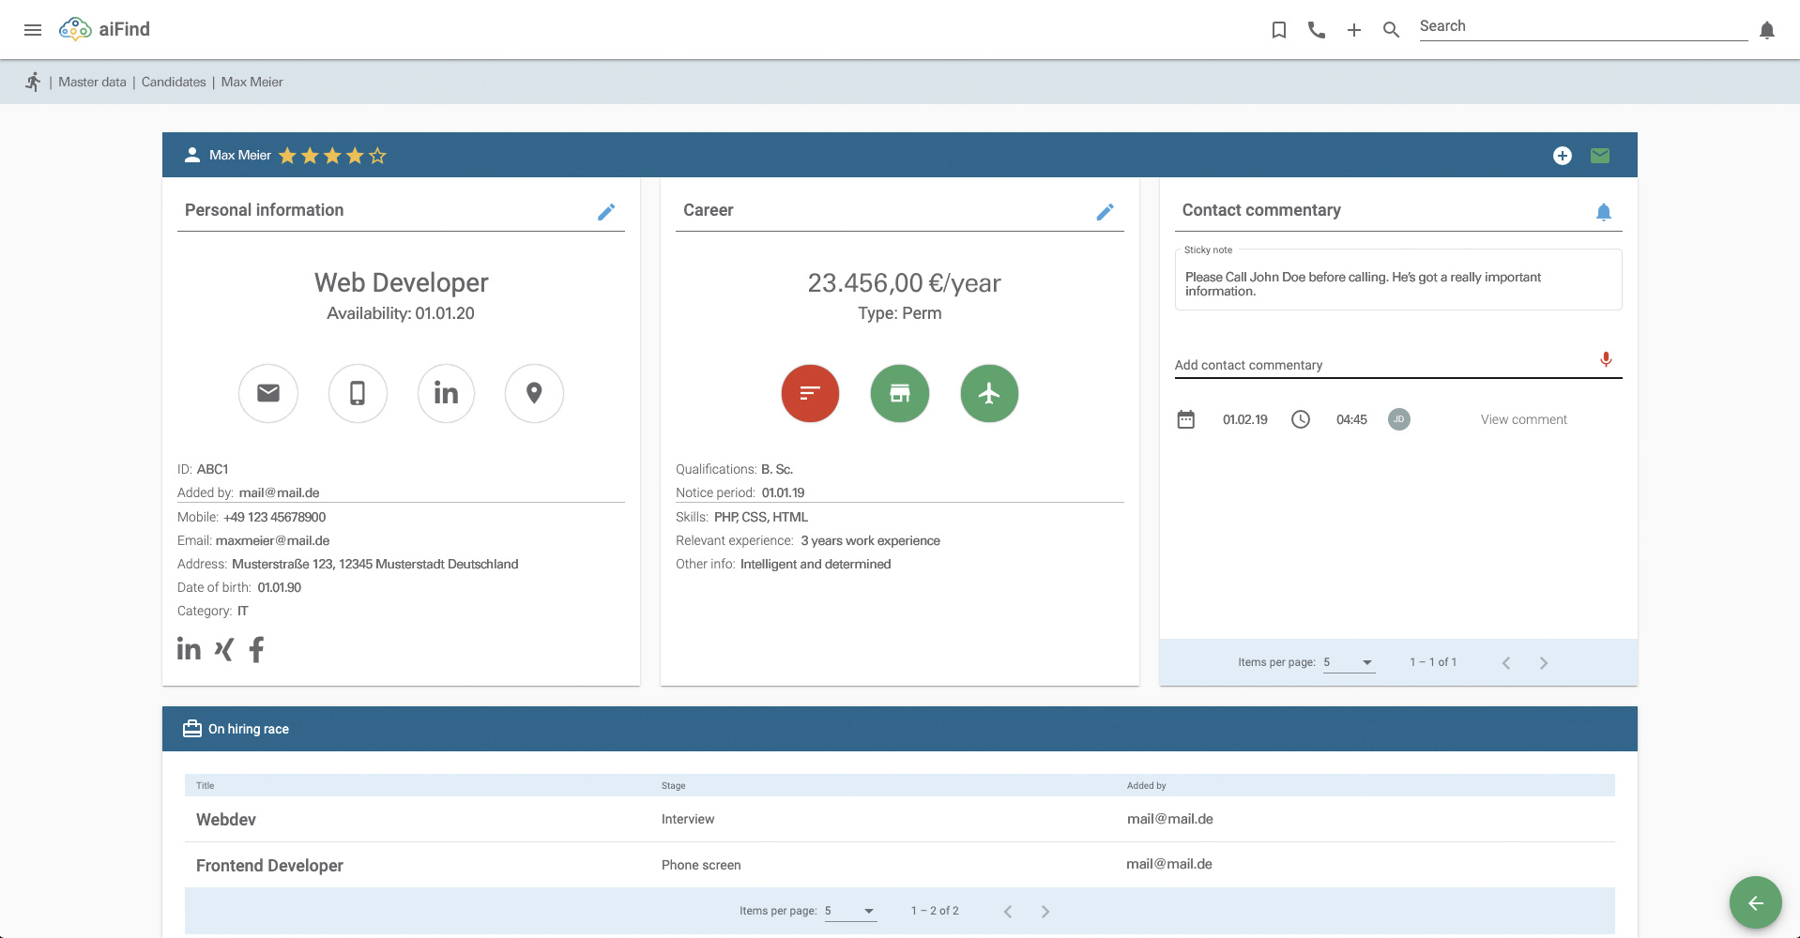
Task: Click the Phone screen stage cell
Action: pos(701,865)
